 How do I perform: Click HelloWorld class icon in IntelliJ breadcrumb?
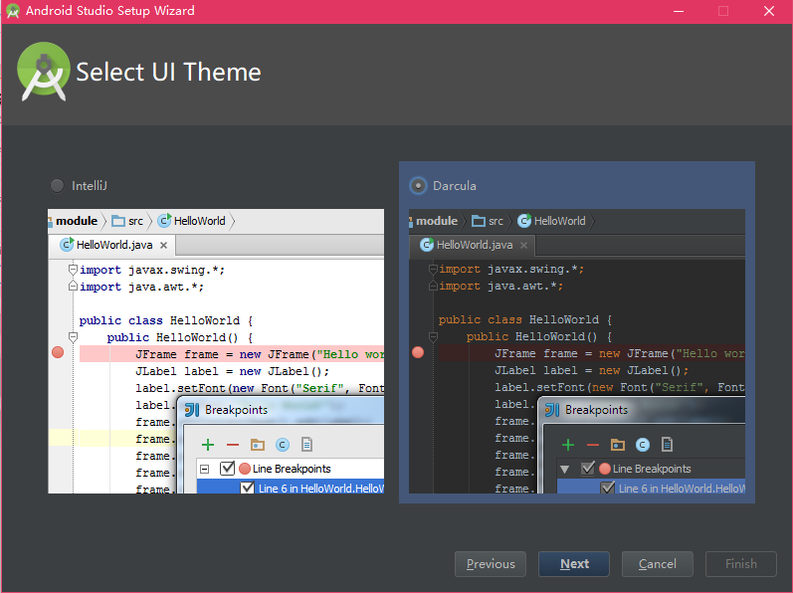pyautogui.click(x=164, y=221)
